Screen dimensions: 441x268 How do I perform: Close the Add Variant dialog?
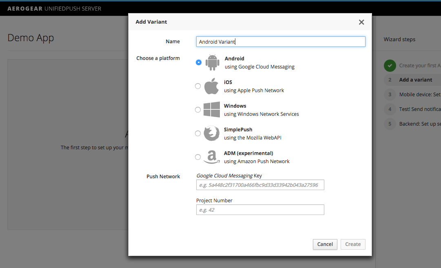[361, 22]
